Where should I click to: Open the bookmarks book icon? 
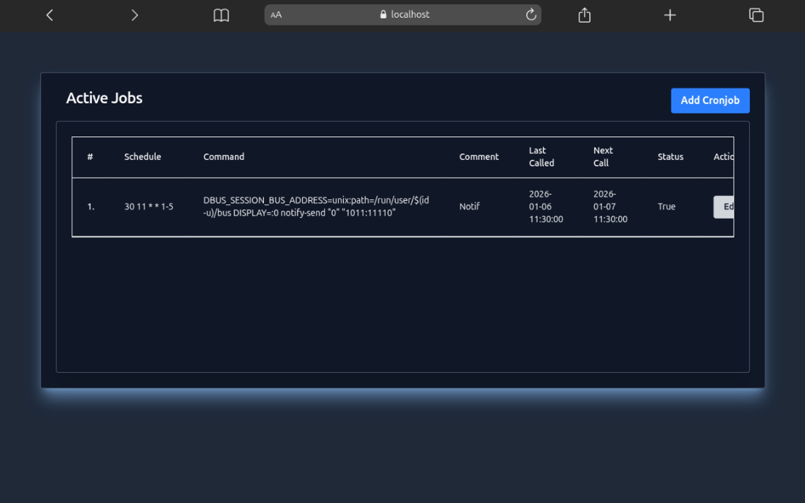(221, 15)
